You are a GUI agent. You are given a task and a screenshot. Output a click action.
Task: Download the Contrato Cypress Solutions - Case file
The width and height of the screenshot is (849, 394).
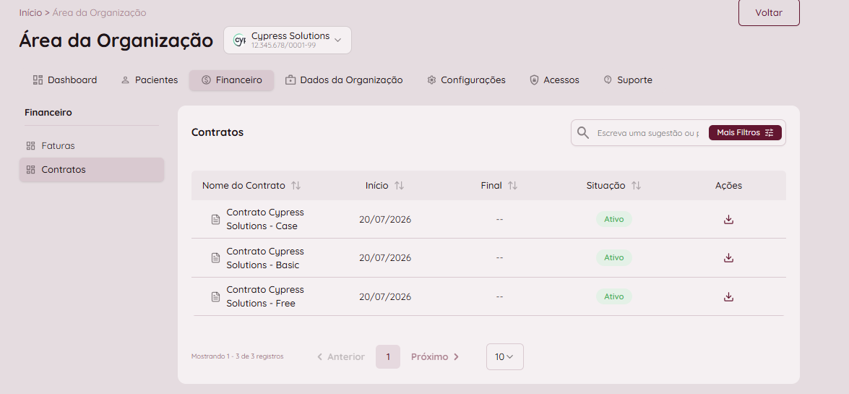728,220
